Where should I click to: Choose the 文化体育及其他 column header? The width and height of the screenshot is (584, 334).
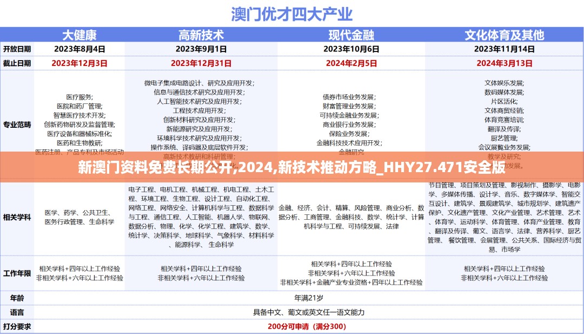click(x=504, y=35)
